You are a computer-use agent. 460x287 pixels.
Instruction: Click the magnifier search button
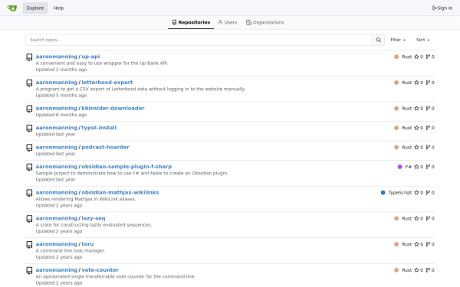pos(379,40)
